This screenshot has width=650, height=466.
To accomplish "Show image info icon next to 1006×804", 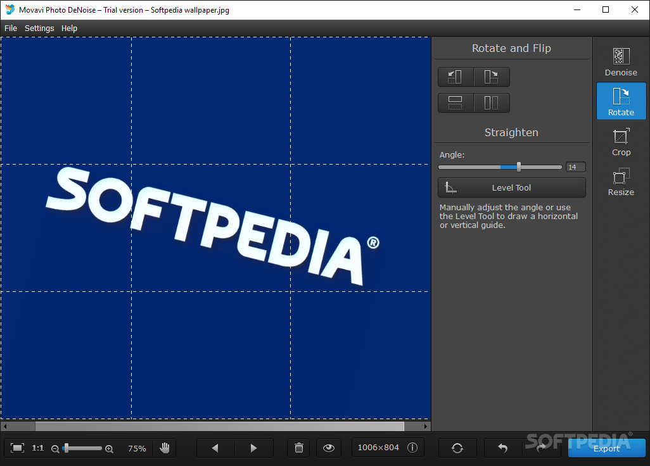I will (x=412, y=448).
